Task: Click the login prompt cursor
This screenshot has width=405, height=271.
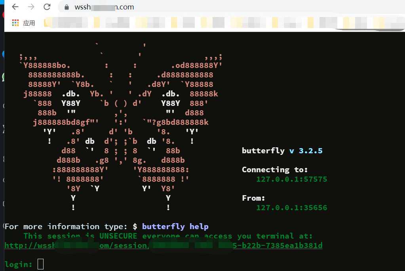Action: 40,264
